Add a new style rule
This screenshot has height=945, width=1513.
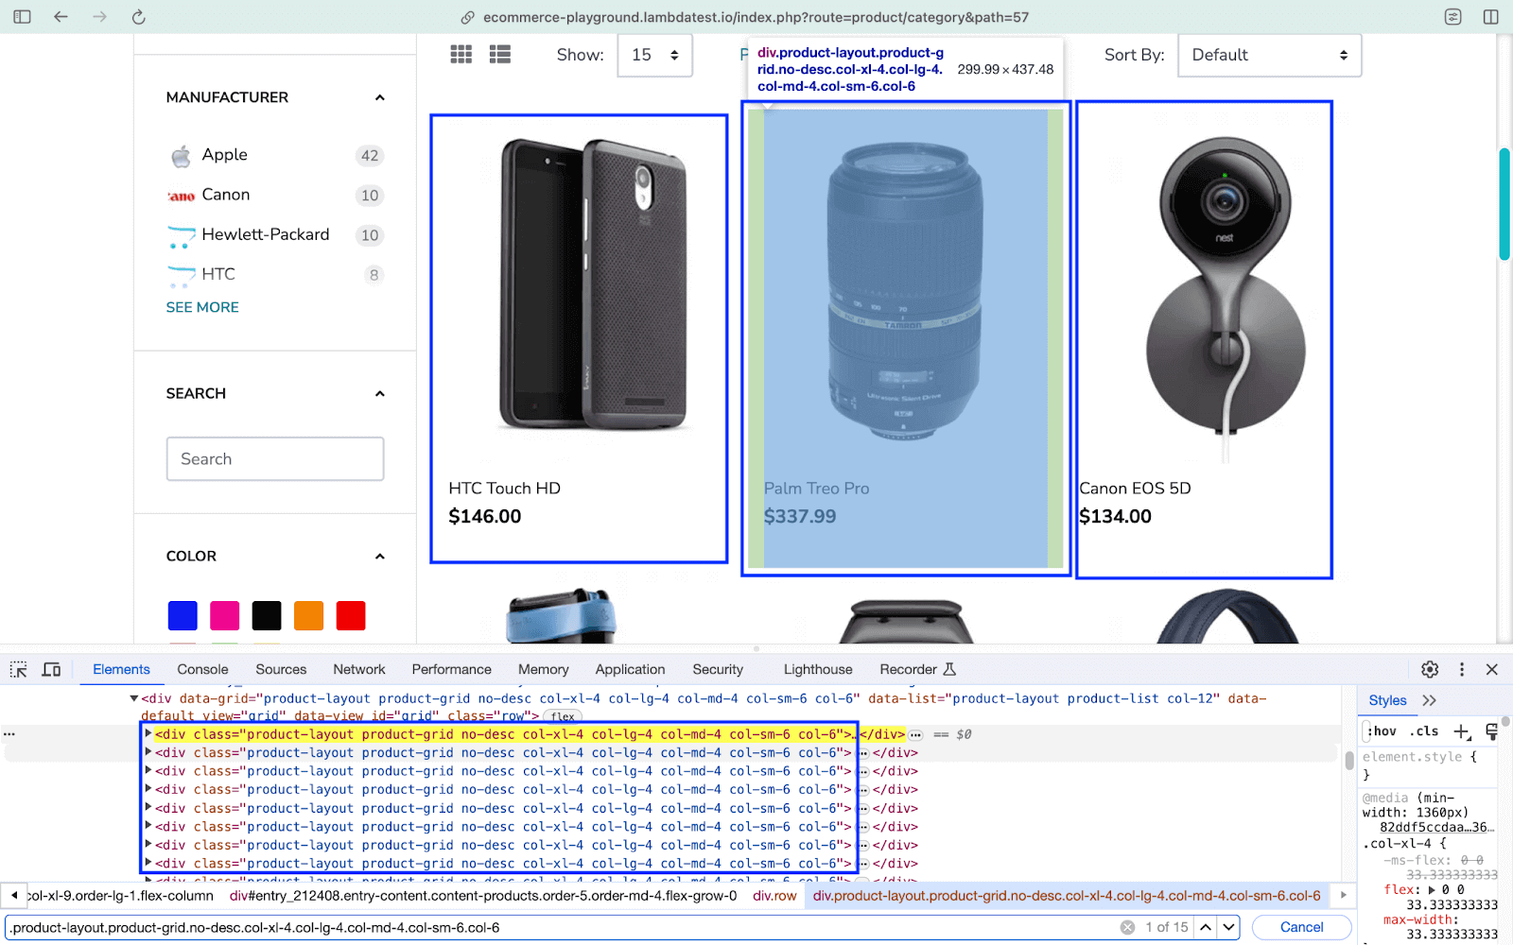pos(1462,731)
